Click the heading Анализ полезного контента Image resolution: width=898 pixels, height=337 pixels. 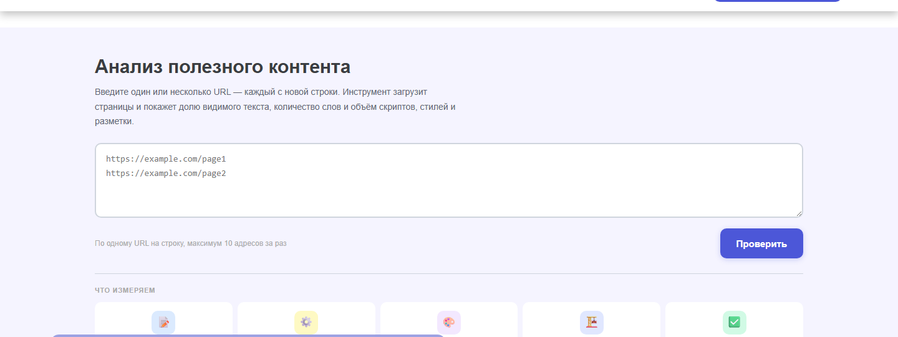click(x=223, y=67)
